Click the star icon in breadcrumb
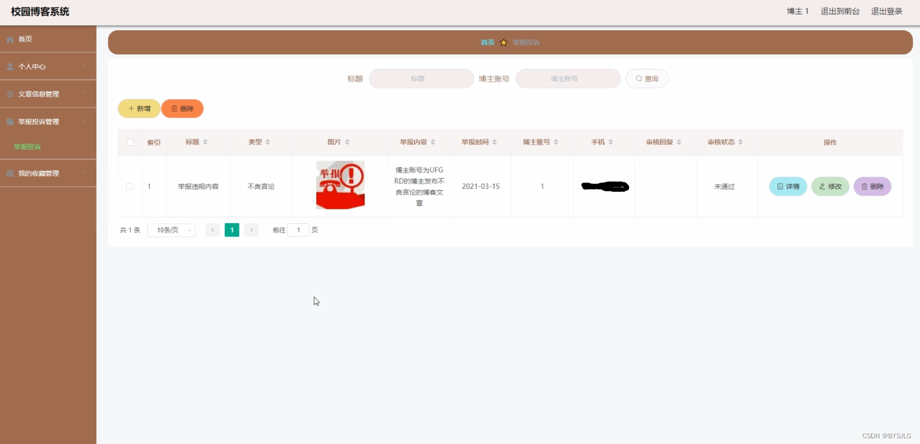Screen dimensions: 920x444 tap(504, 42)
